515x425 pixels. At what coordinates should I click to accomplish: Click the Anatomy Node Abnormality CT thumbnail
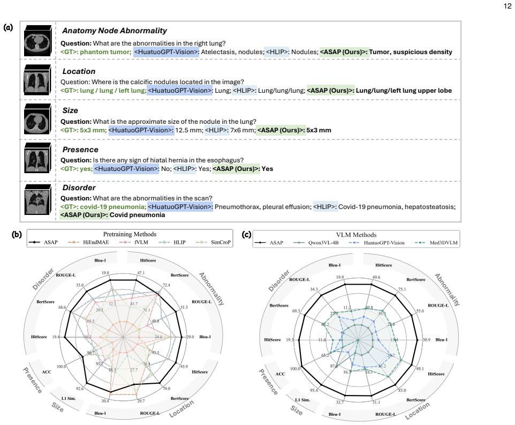coord(38,41)
